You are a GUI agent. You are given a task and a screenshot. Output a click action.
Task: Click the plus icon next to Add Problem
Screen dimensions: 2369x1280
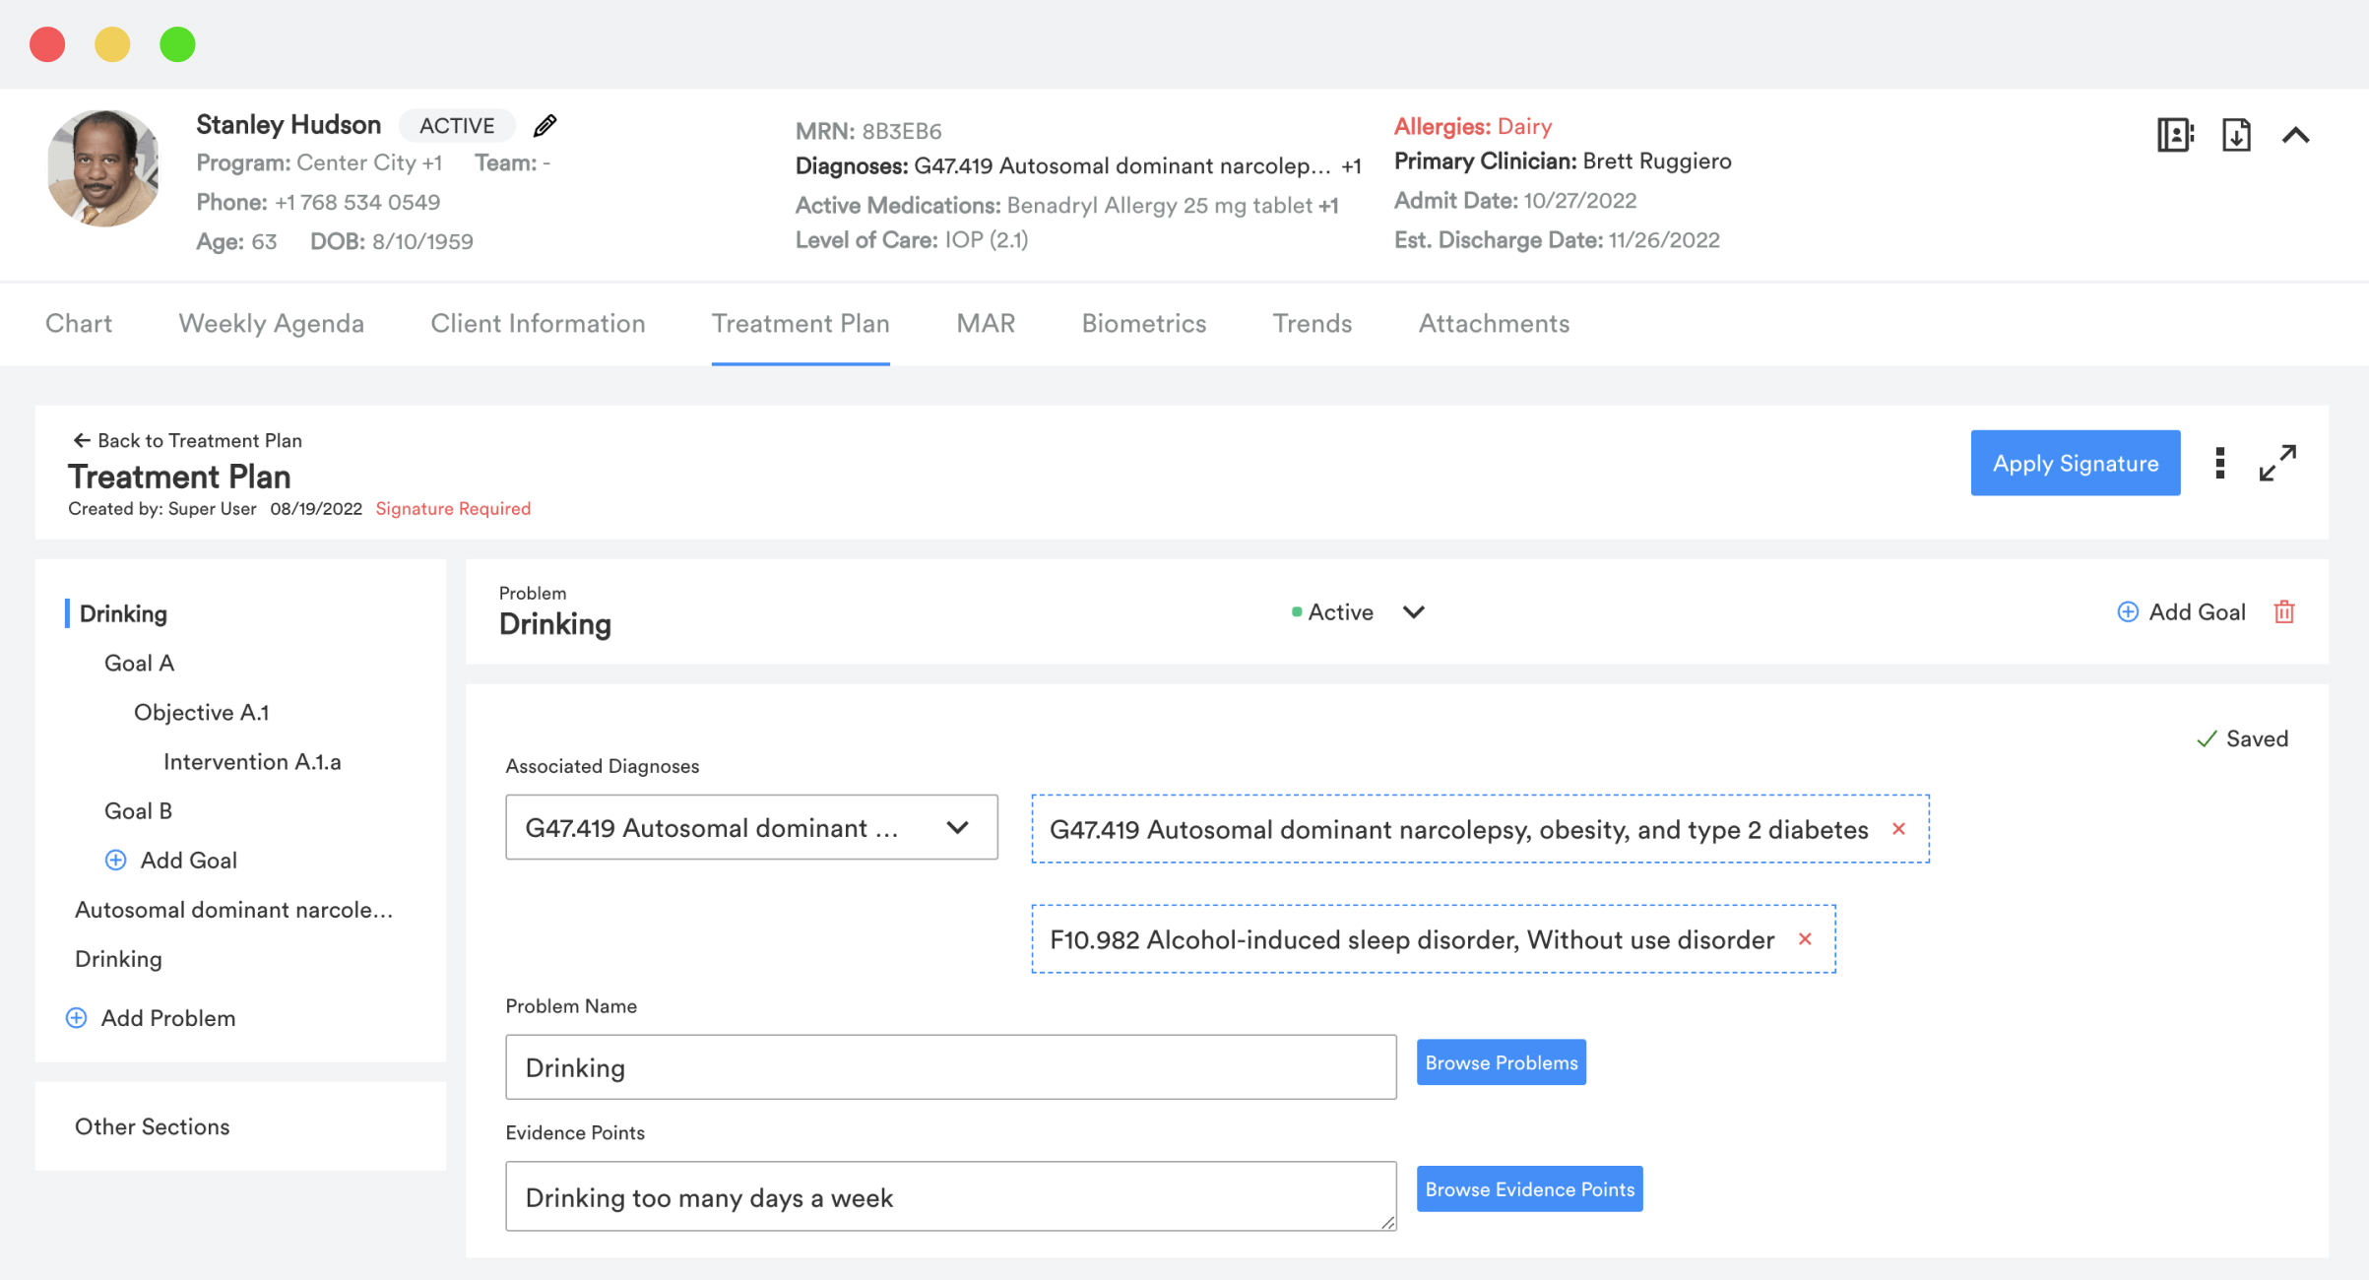[x=77, y=1018]
